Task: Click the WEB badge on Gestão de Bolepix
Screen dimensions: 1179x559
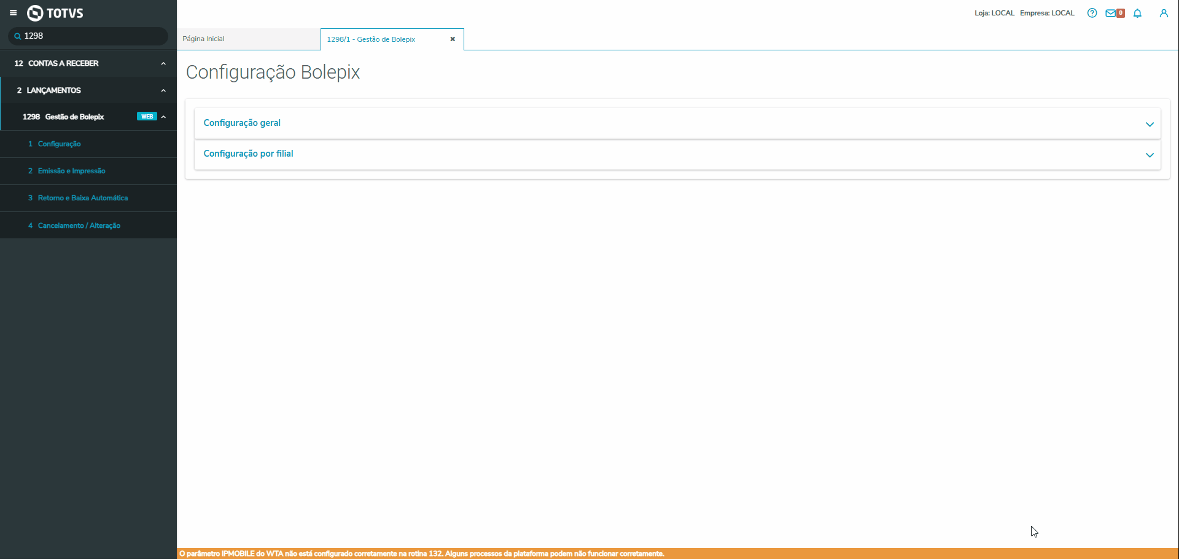Action: (147, 117)
